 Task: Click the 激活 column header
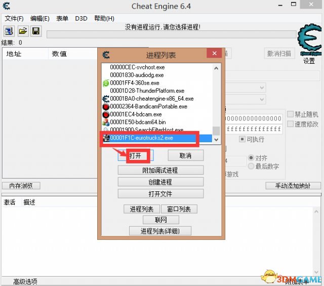[10, 202]
